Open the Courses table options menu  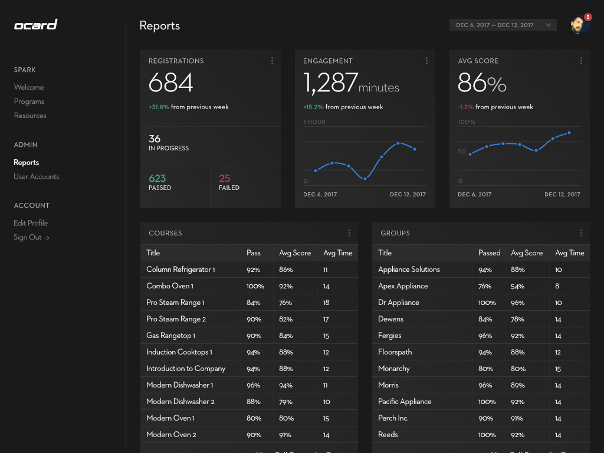[349, 233]
